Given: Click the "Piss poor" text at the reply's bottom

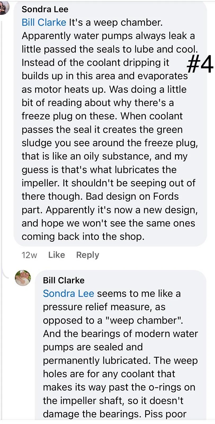Looking at the screenshot, I should tap(165, 414).
